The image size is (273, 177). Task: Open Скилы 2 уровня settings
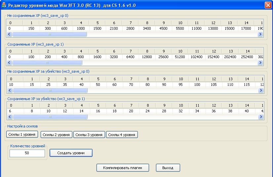point(56,134)
